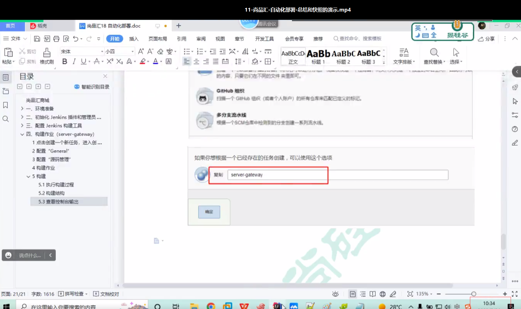Align text to the right
Screen dimensions: 521x309
pyautogui.click(x=206, y=62)
